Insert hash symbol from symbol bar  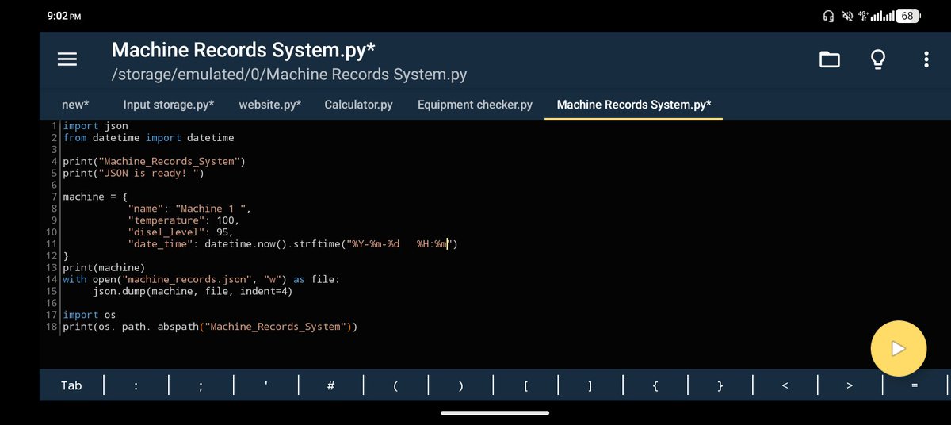click(x=331, y=385)
